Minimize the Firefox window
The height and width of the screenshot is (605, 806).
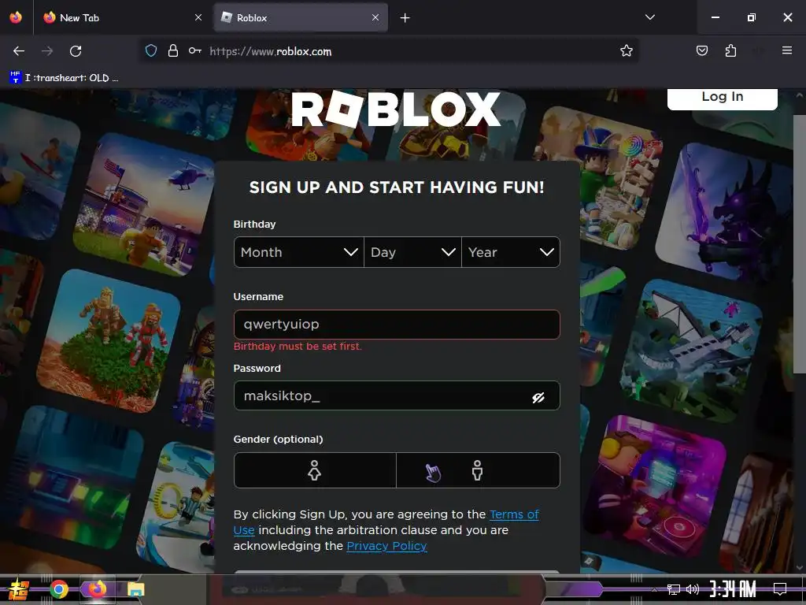715,17
